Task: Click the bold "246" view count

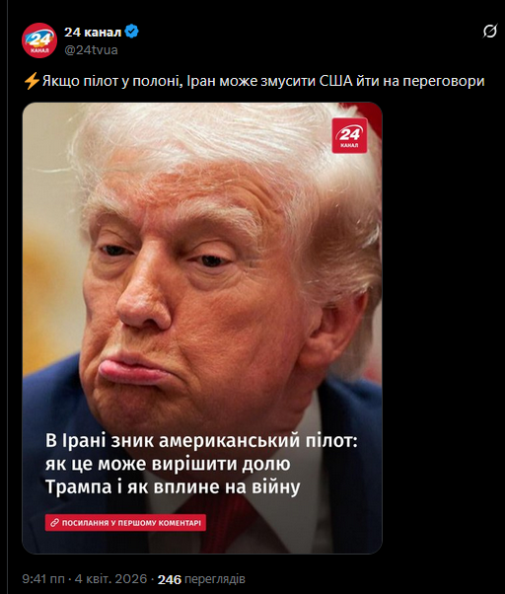Action: pyautogui.click(x=170, y=579)
